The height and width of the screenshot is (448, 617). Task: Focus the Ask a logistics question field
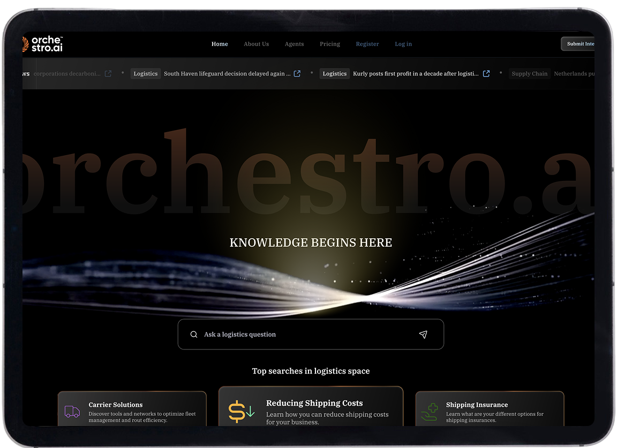pos(311,335)
